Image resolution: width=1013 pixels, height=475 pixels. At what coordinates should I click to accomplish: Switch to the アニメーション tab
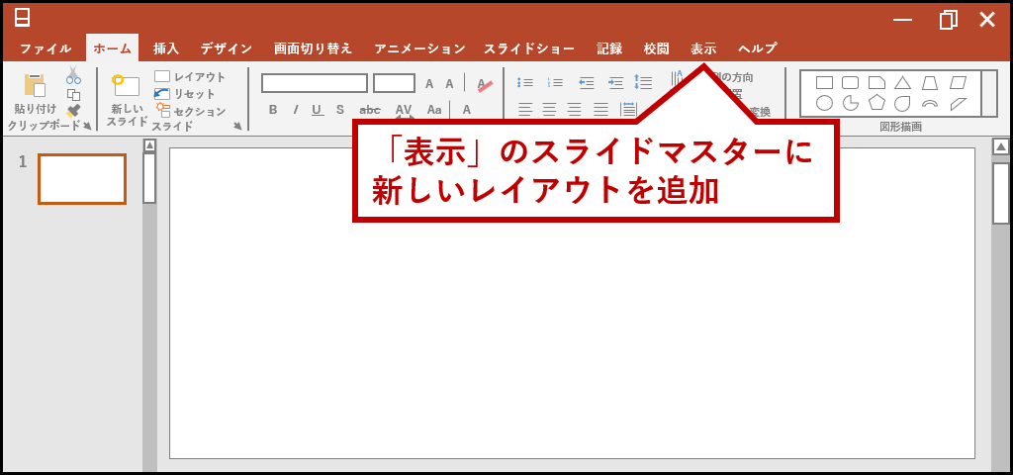pos(419,48)
